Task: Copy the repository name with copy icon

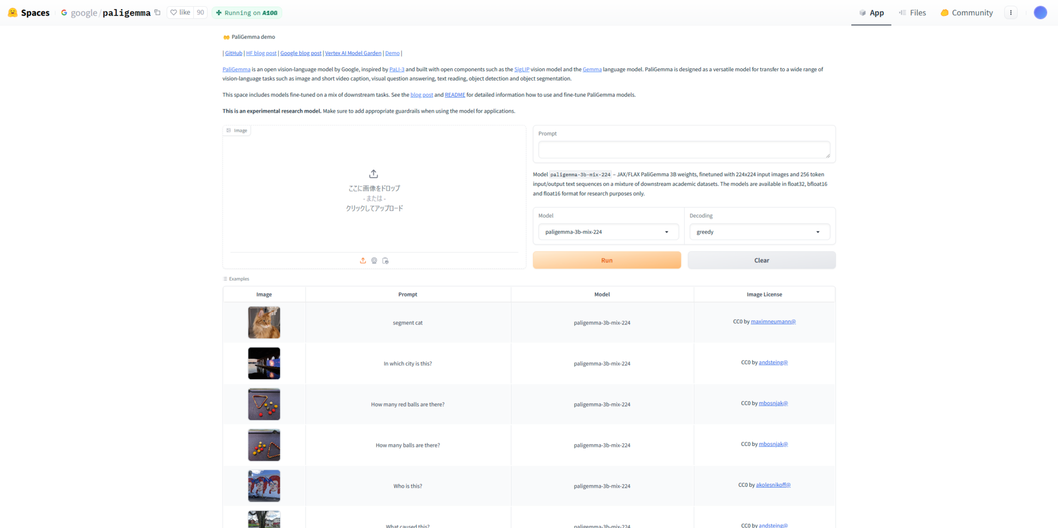Action: click(157, 12)
